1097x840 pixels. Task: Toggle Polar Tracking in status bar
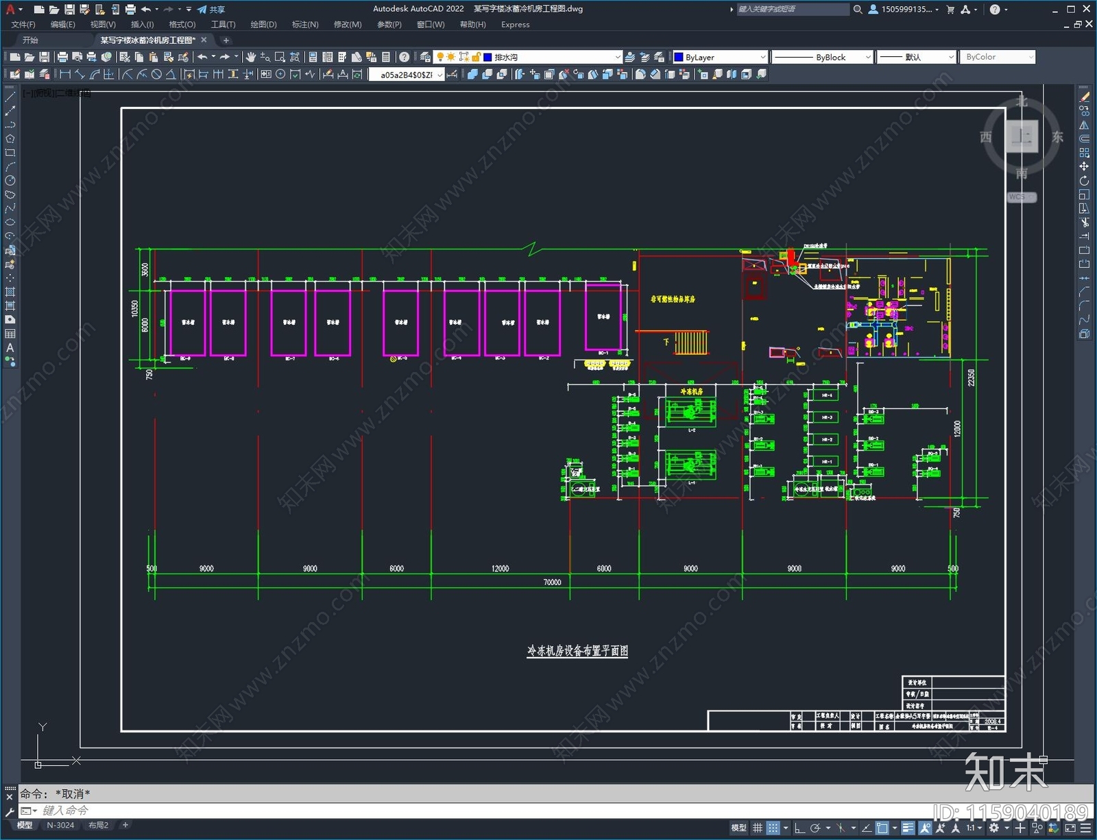click(x=815, y=828)
